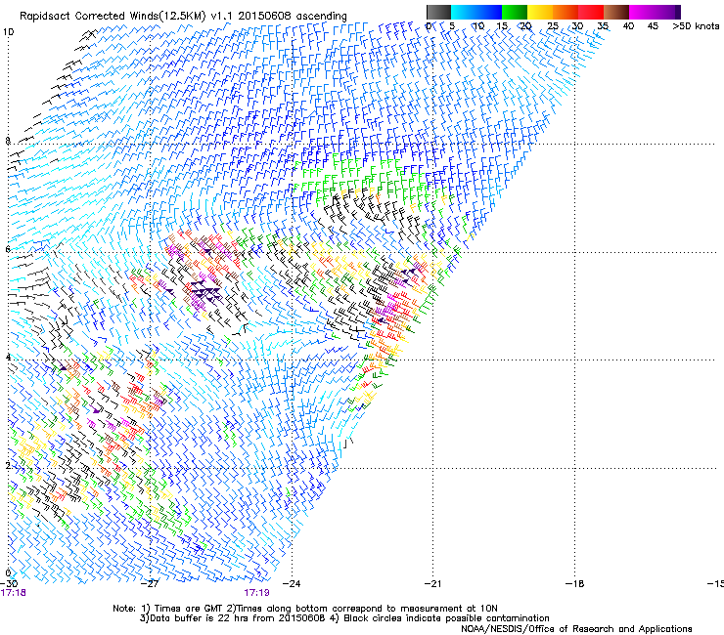Click the longitude axis label '-21'
This screenshot has height=635, width=724.
click(x=432, y=583)
